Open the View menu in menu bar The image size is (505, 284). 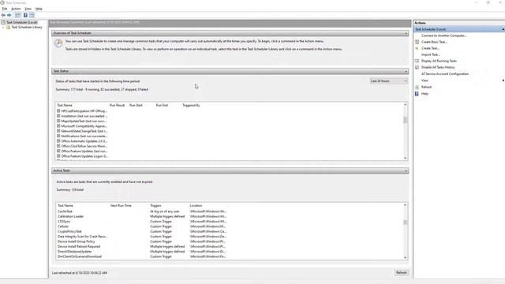click(28, 9)
